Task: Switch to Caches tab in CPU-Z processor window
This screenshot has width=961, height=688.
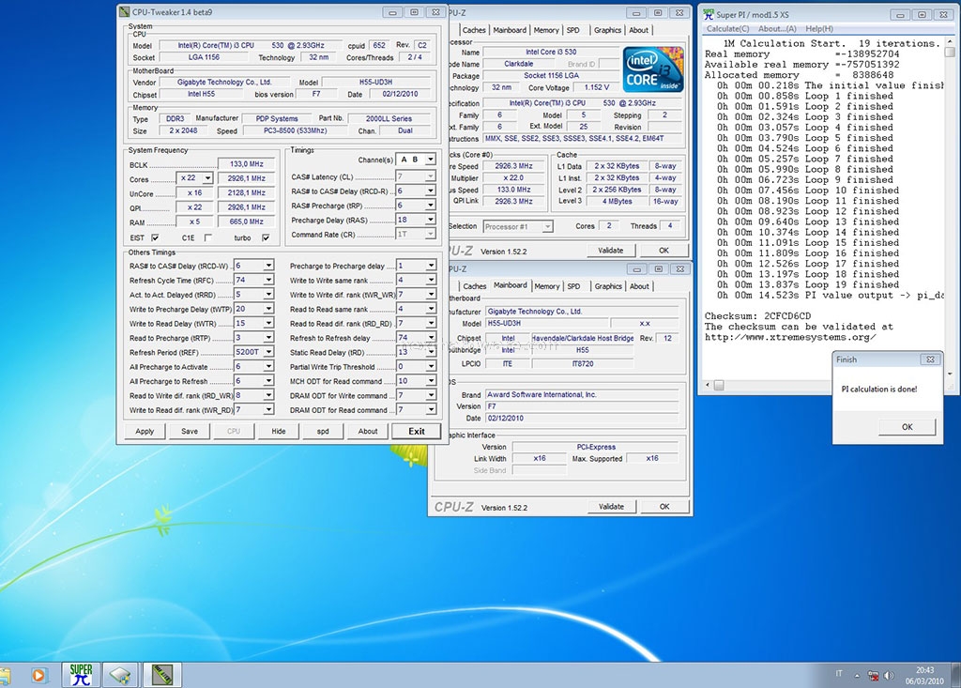Action: click(474, 30)
